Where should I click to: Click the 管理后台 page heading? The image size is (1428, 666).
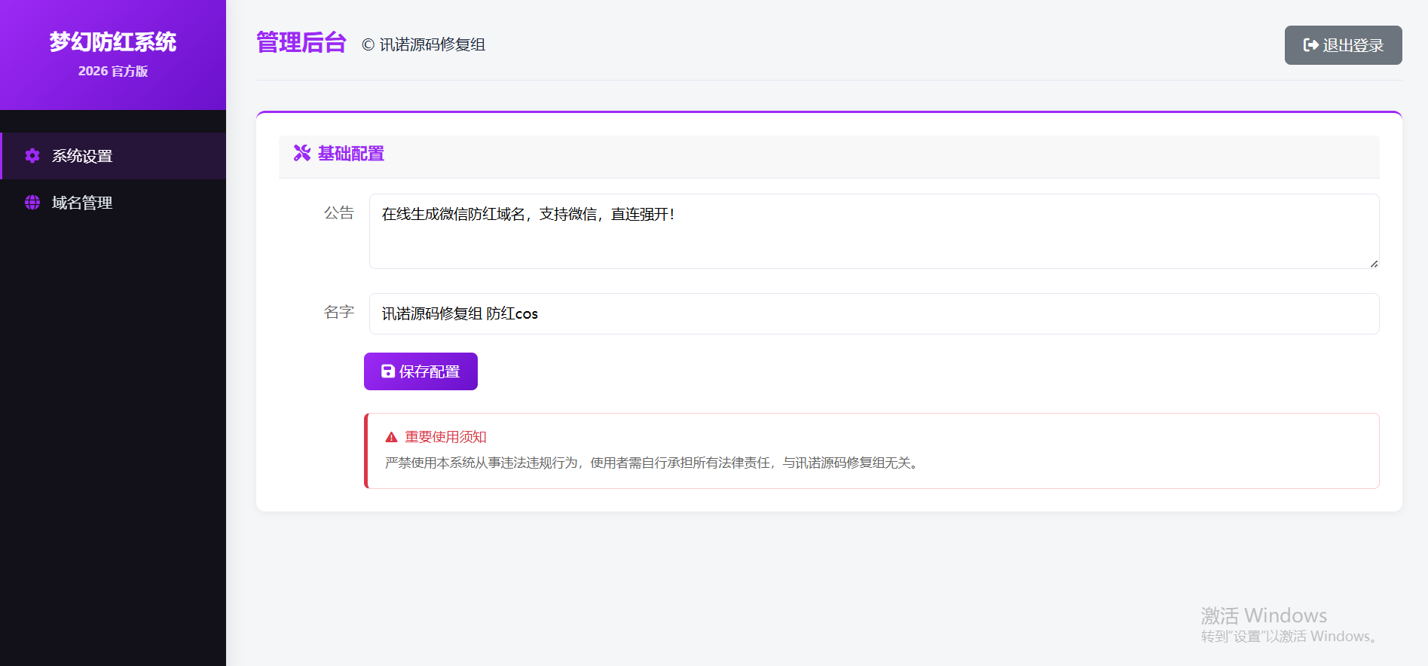click(x=301, y=43)
